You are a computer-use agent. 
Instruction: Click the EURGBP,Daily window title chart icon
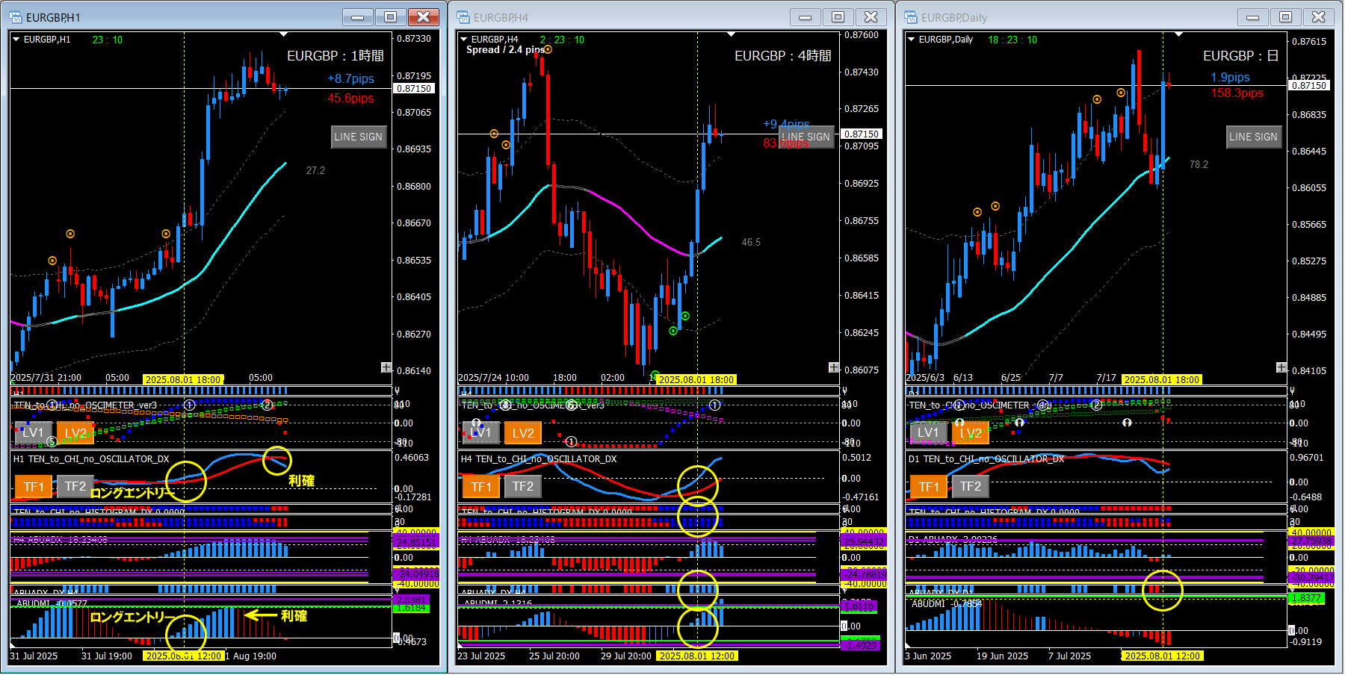[911, 17]
